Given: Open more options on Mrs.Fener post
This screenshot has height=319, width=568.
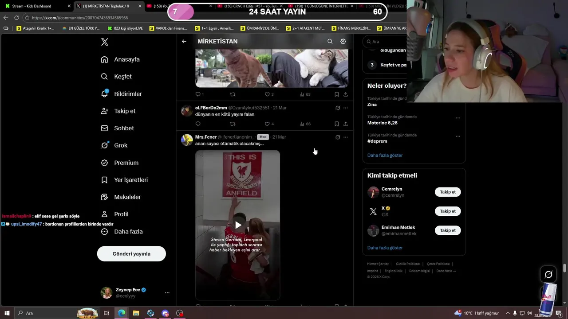Looking at the screenshot, I should pyautogui.click(x=346, y=137).
